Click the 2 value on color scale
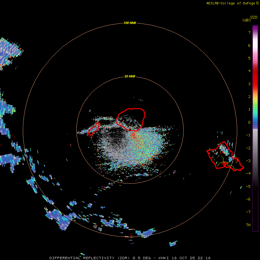 tap(249, 97)
